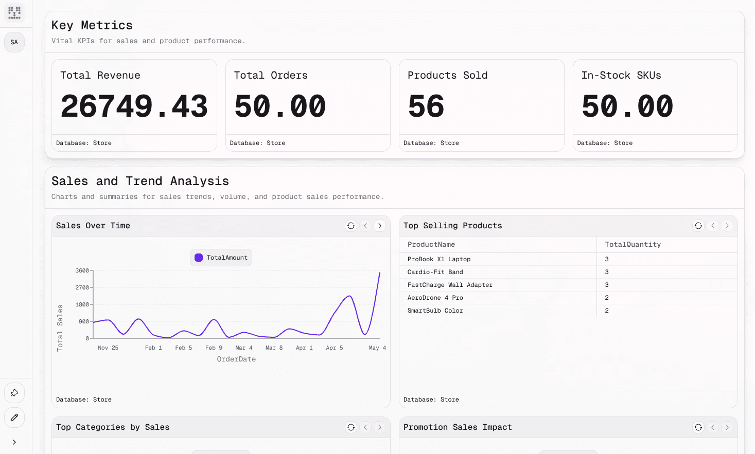Click the SmartBulb Color table row
Screen dimensions: 755x454
coord(498,311)
